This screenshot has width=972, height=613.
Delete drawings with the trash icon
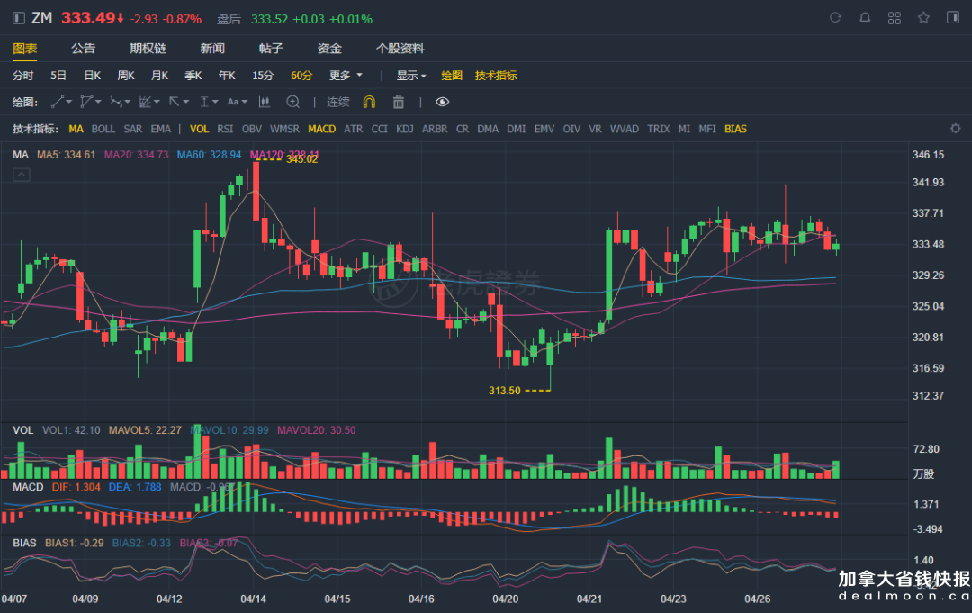pyautogui.click(x=399, y=102)
